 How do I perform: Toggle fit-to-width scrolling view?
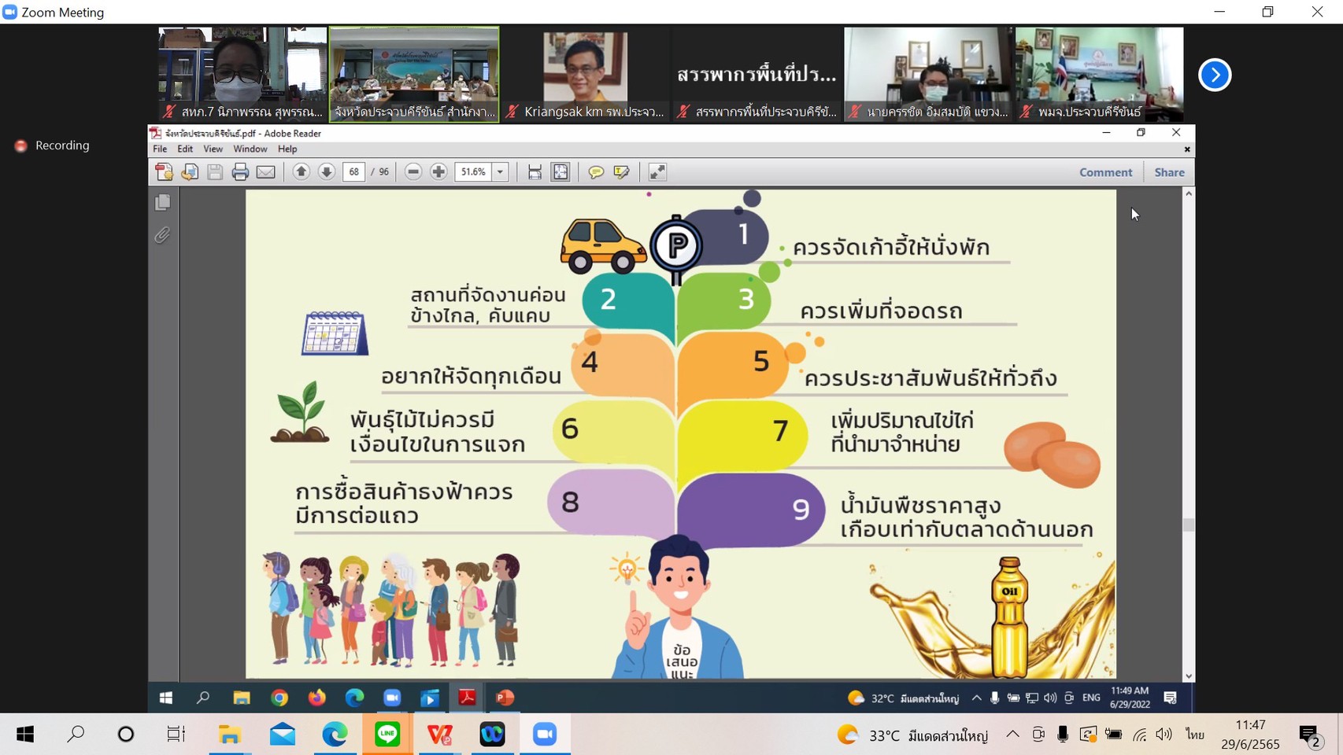tap(535, 172)
